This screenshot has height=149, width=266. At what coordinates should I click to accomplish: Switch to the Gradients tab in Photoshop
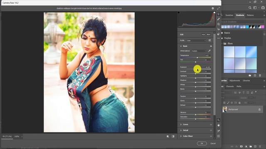click(x=240, y=15)
